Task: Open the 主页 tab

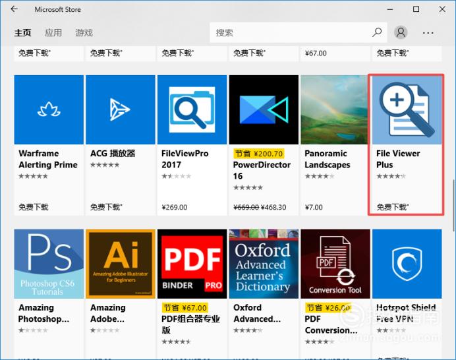Action: click(x=22, y=32)
